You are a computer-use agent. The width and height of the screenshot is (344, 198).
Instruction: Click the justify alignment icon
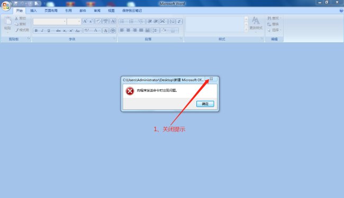[141, 30]
